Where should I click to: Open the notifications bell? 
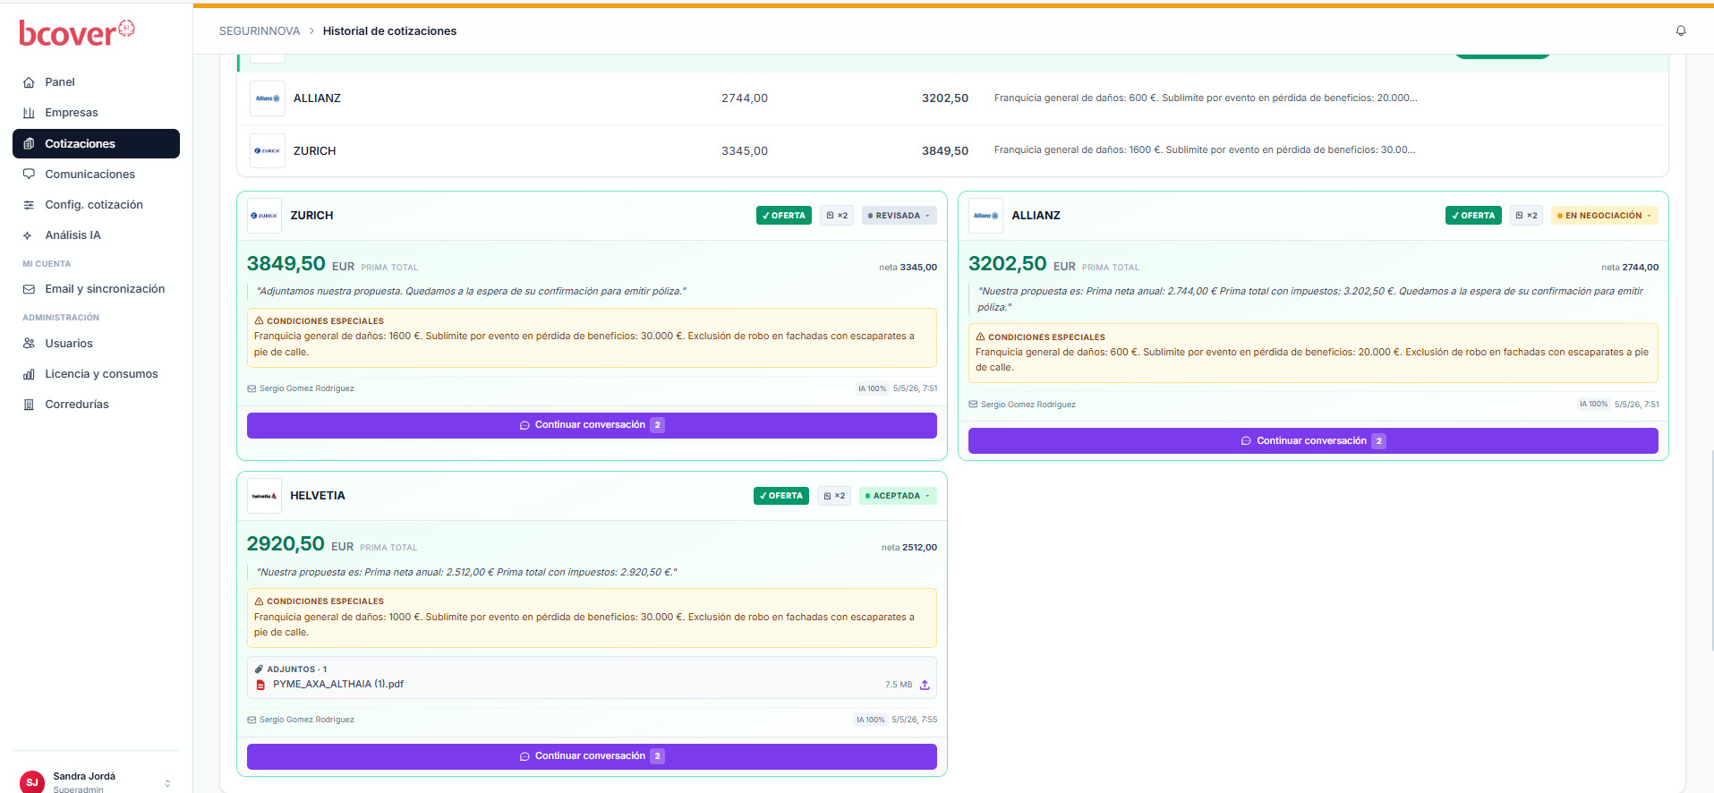[1681, 30]
